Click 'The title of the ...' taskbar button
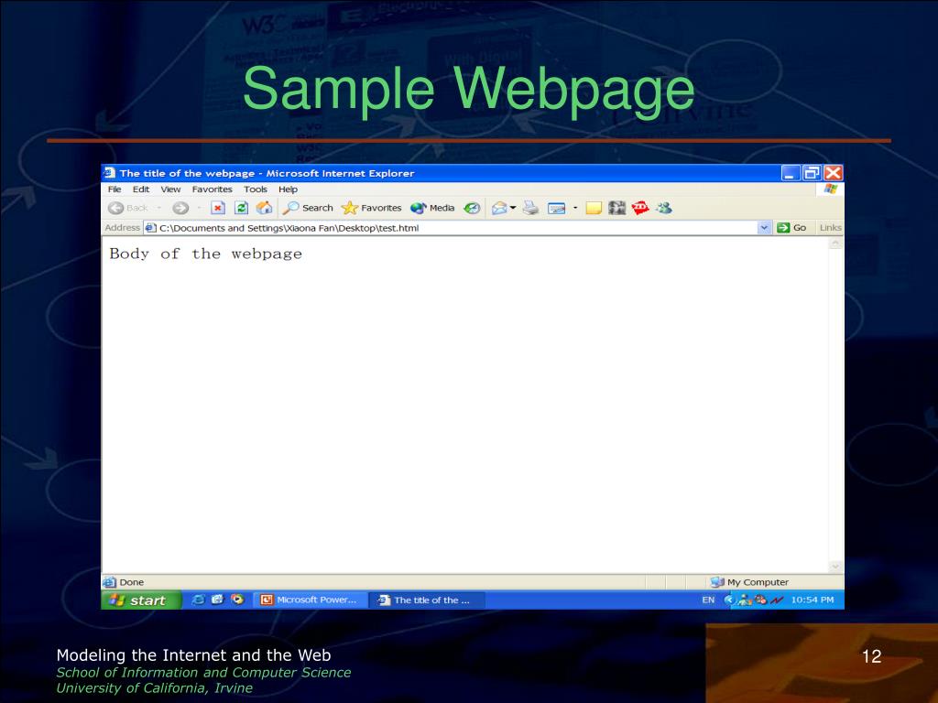 pyautogui.click(x=427, y=600)
